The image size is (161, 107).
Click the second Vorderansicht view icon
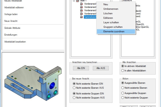pyautogui.click(x=81, y=7)
